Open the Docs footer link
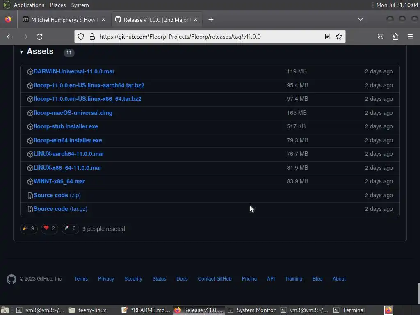Screen dimensions: 420x315 (x=182, y=279)
